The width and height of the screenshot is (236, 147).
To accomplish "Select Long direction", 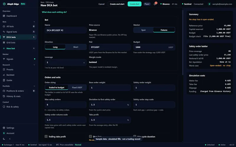I will pos(55,47).
